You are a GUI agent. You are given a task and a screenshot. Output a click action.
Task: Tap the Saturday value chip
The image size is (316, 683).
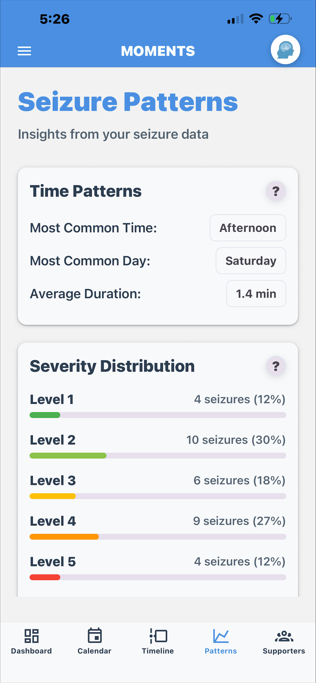[251, 261]
